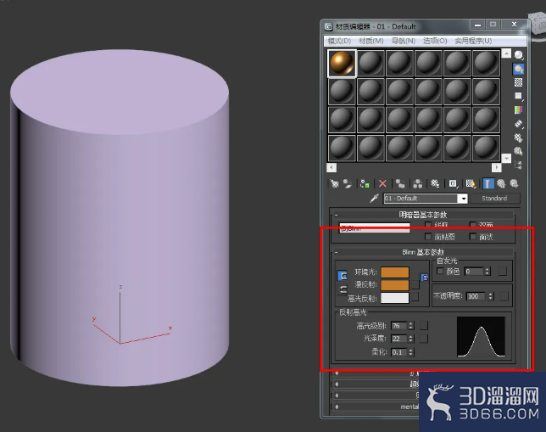Open the Sample UV Tiling flyout

[519, 96]
